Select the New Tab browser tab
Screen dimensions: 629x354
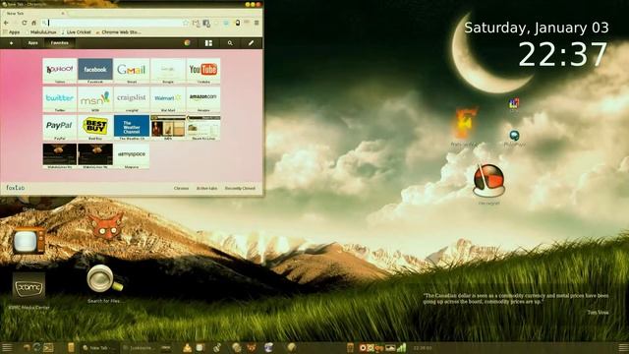click(x=34, y=13)
